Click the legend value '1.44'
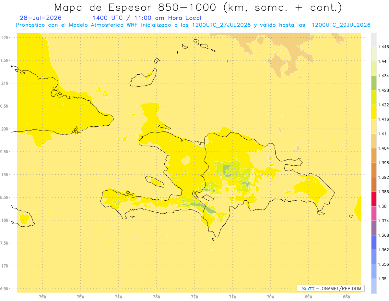Image resolution: width=389 pixels, height=301 pixels. (382, 61)
